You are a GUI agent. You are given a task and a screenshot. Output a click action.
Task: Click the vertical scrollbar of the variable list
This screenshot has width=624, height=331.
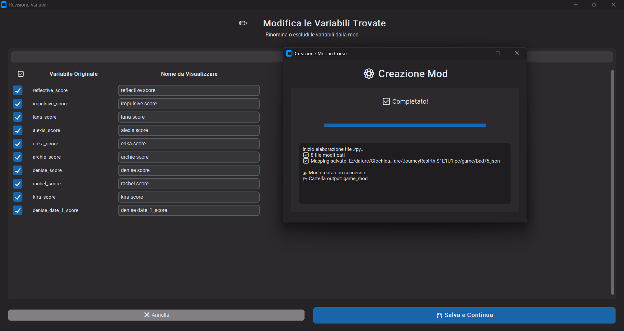612,182
